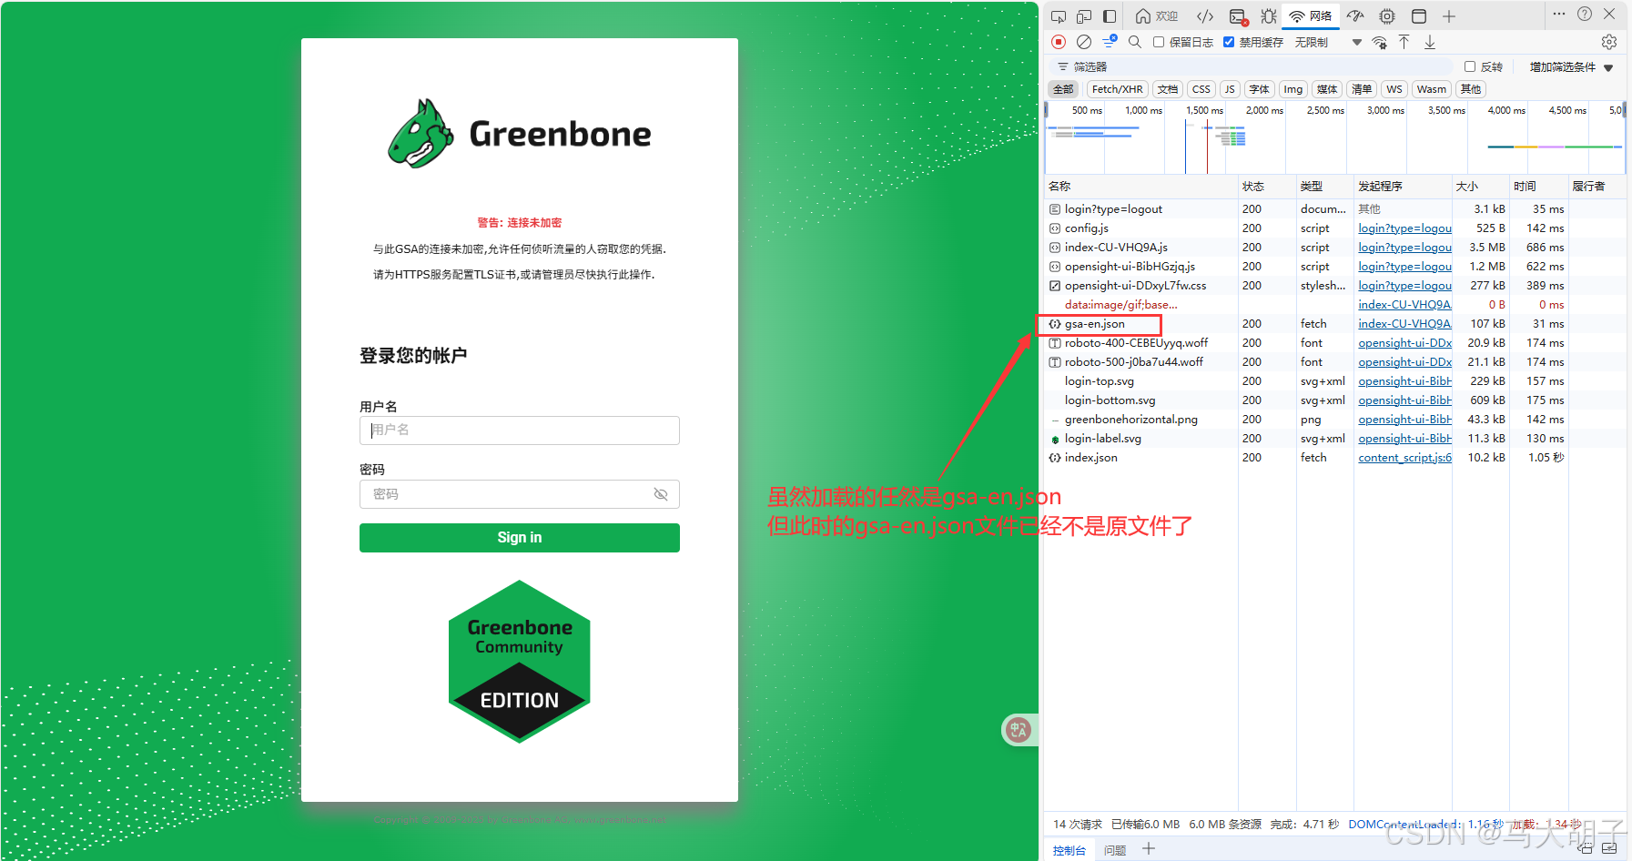Open the Performance gauge icon panel
Screen dimensions: 1632x861
[x=1355, y=16]
